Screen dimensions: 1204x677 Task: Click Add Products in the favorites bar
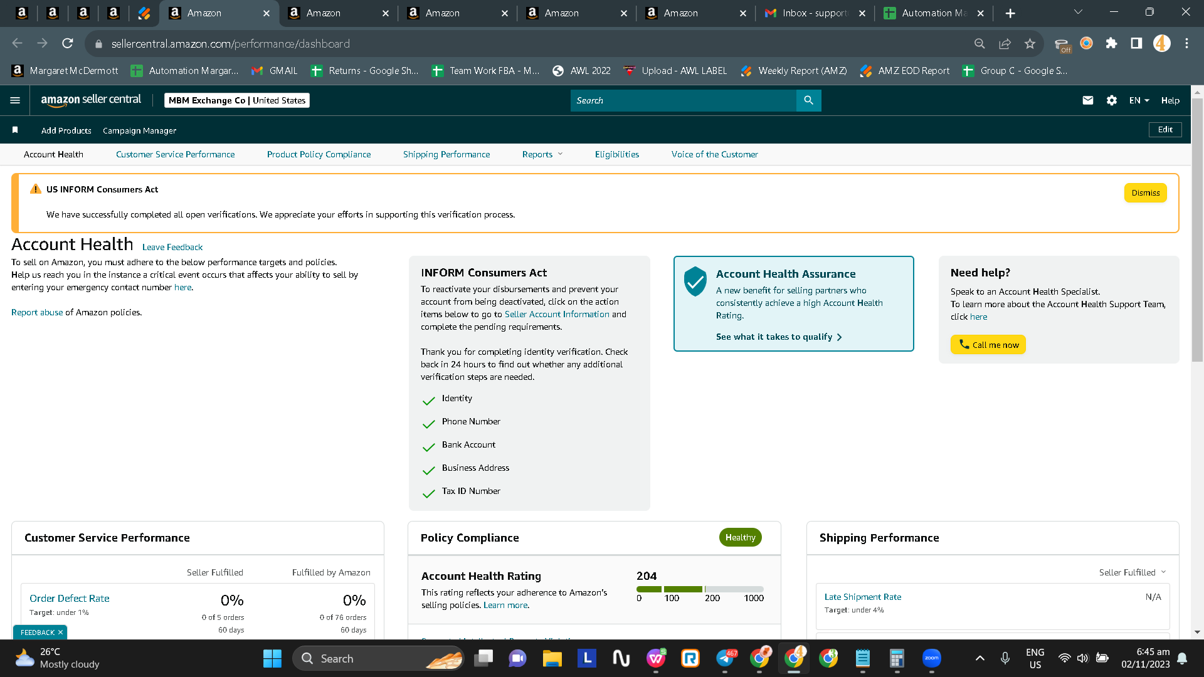[x=66, y=130]
